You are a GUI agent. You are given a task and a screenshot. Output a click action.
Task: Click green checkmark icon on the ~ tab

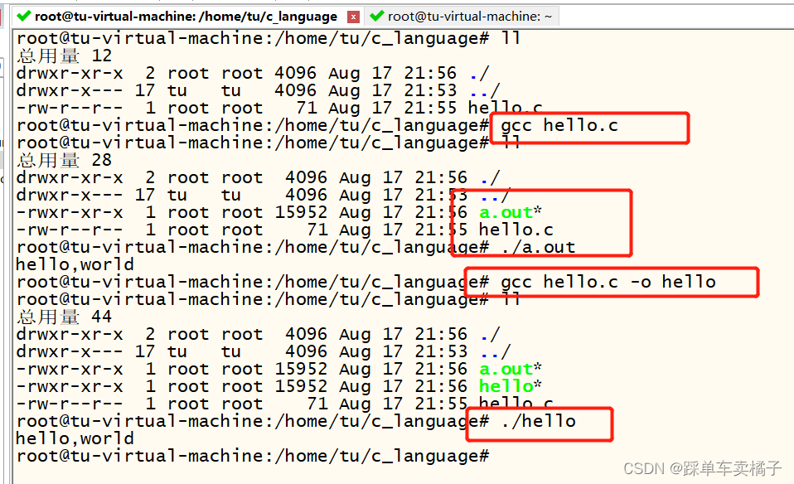click(x=377, y=17)
